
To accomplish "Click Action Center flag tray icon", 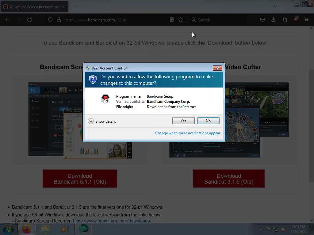I will click(268, 229).
